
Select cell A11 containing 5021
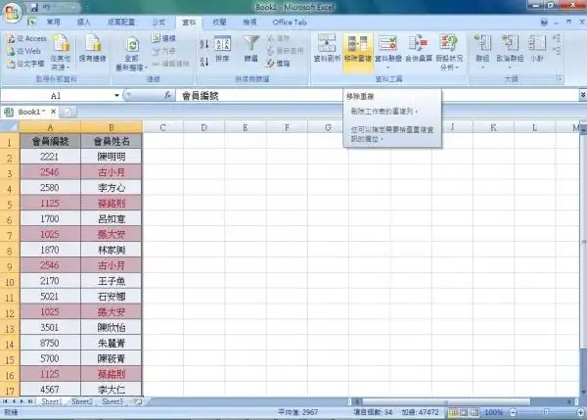(50, 297)
